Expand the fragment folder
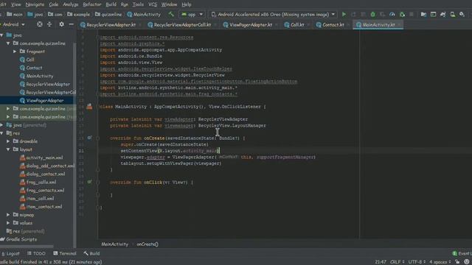This screenshot has width=472, height=265. (15, 52)
